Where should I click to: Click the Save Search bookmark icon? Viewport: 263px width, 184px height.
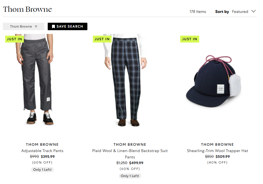(53, 26)
